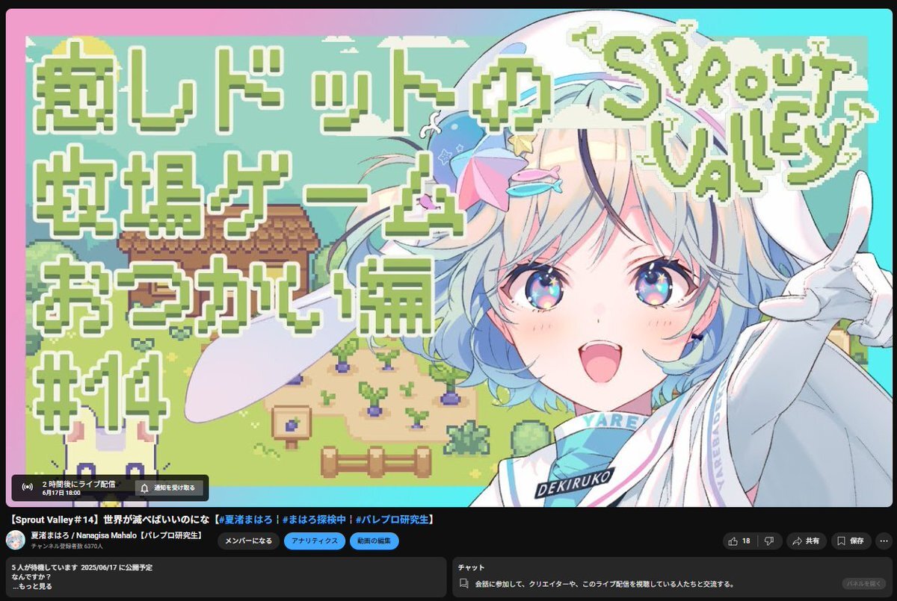The image size is (897, 601).
Task: Open the channel avatar of 夏渚まほろ
Action: [16, 541]
